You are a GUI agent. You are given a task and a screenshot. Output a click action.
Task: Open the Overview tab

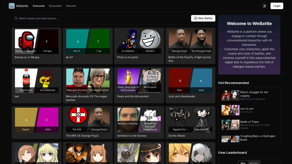(39, 6)
